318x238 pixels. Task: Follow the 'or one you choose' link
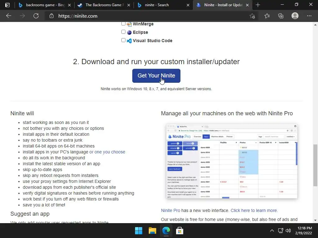(107, 152)
